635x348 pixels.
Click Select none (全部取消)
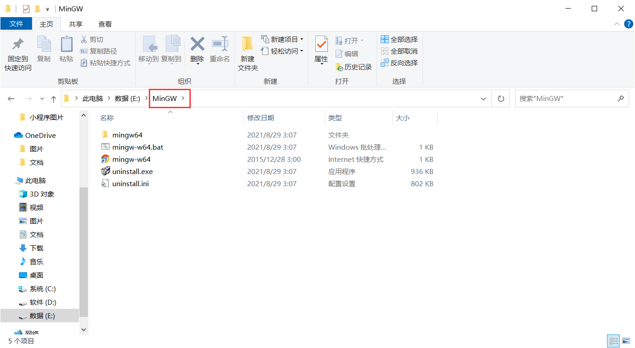tap(399, 51)
